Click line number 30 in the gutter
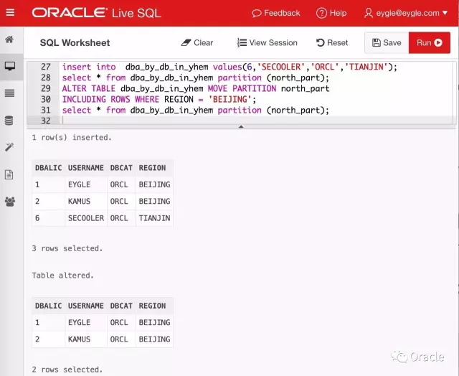The width and height of the screenshot is (459, 376). pos(46,99)
